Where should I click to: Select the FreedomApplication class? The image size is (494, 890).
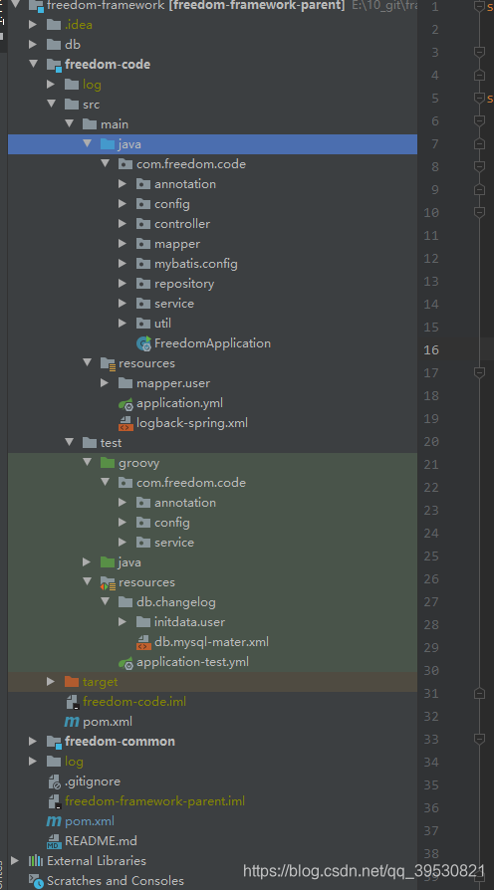tap(212, 343)
